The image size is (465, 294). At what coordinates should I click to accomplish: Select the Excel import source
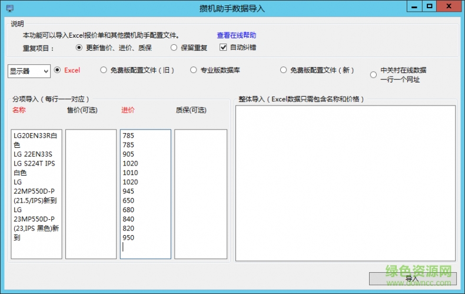[58, 70]
